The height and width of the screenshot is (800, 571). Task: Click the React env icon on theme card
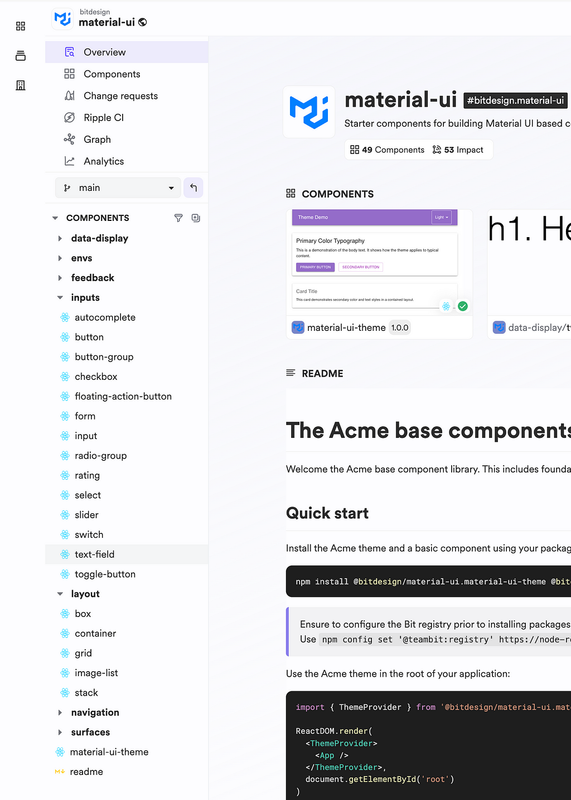pyautogui.click(x=446, y=306)
